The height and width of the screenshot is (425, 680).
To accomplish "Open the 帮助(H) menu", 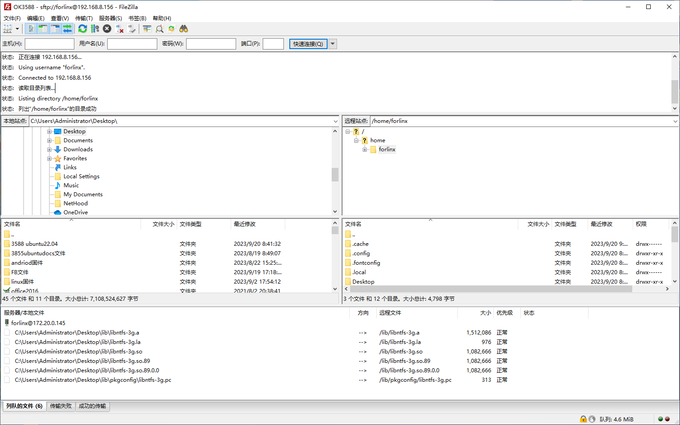I will [x=162, y=18].
